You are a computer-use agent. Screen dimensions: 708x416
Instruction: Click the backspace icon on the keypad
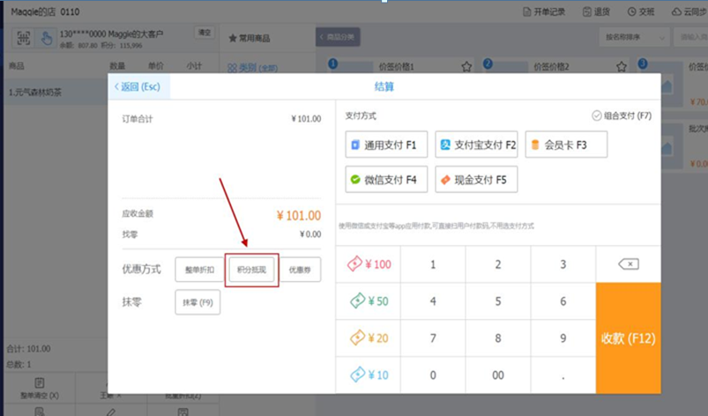tap(629, 264)
